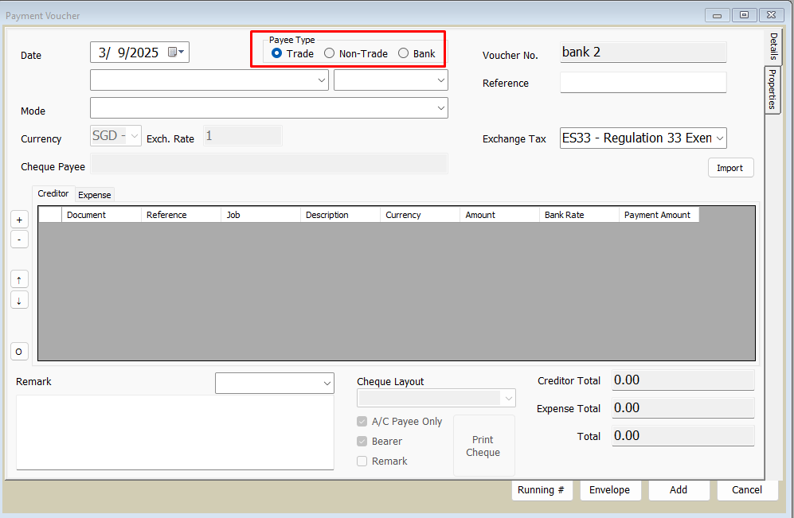Expand the Mode dropdown
Viewport: 794px width, 518px height.
(441, 107)
